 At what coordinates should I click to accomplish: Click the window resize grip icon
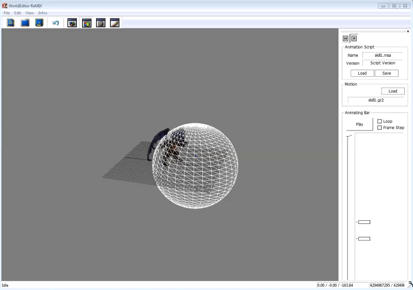coord(410,284)
